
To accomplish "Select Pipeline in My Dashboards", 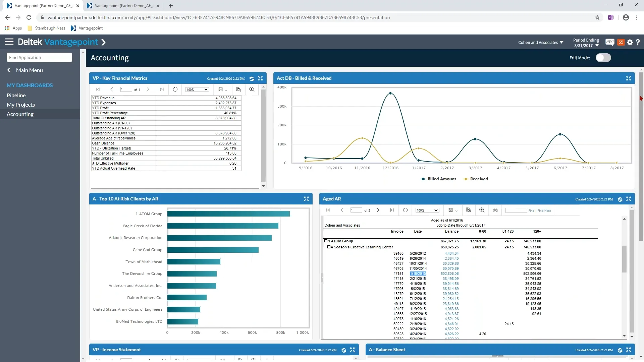I will tap(16, 96).
